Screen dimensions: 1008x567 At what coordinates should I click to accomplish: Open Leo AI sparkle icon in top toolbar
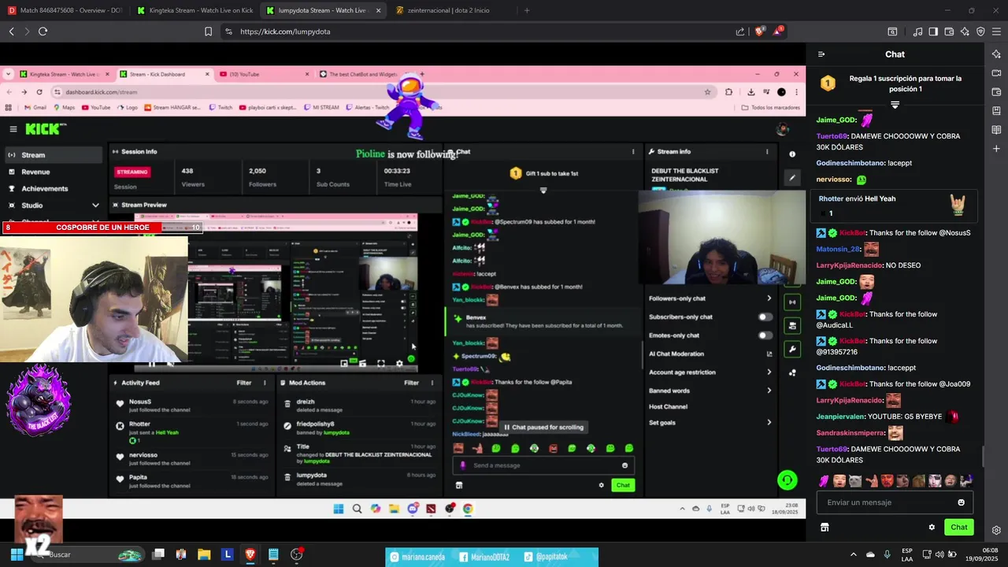pyautogui.click(x=965, y=31)
